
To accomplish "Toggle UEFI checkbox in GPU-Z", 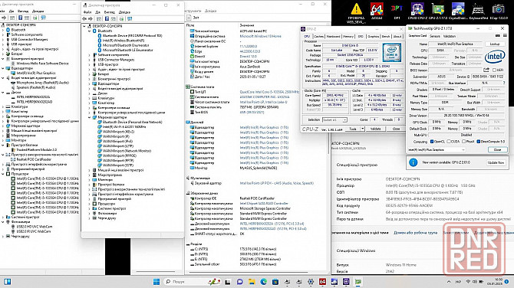I will (x=494, y=70).
